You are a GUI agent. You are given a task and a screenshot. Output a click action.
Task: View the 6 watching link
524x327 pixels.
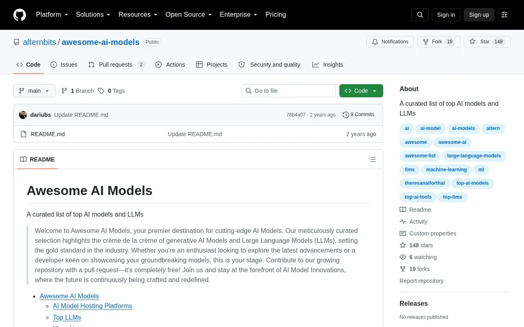tap(418, 257)
